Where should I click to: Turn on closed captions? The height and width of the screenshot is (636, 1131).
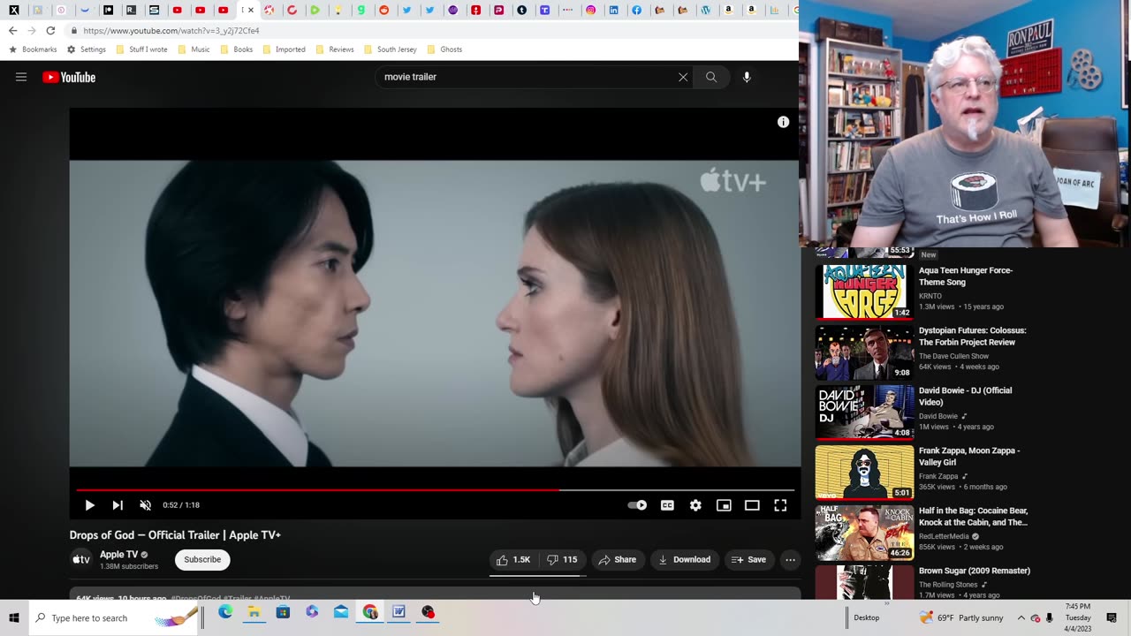click(667, 505)
